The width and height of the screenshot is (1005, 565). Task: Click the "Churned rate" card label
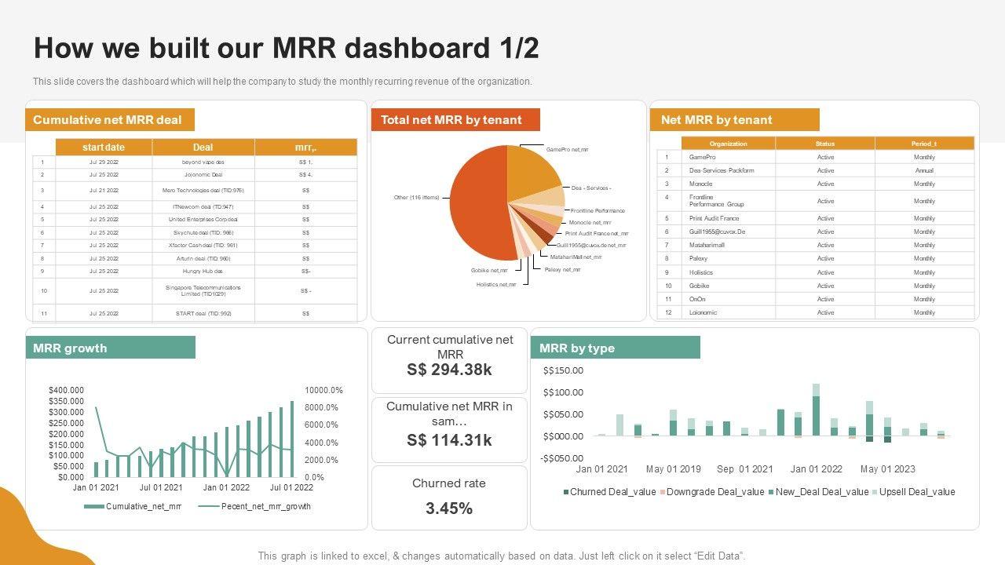pyautogui.click(x=449, y=483)
